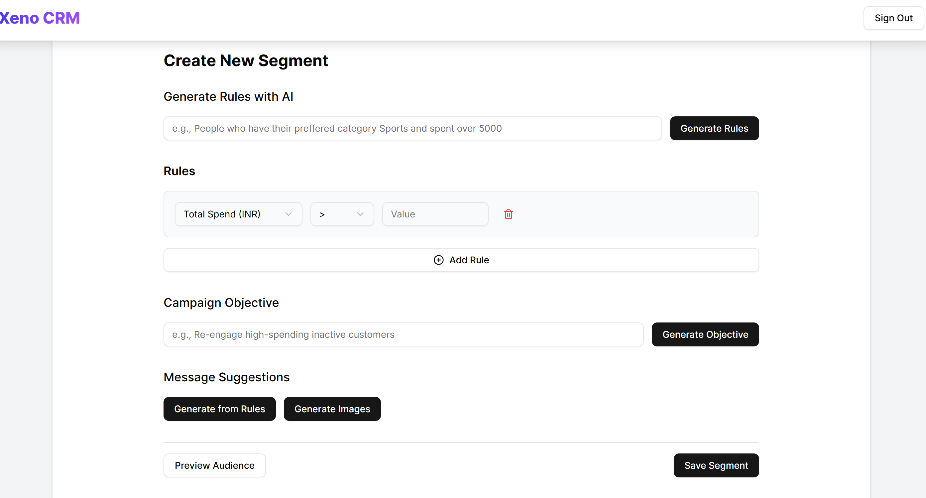926x498 pixels.
Task: Click the chevron arrow on the operator selector
Action: coord(360,214)
